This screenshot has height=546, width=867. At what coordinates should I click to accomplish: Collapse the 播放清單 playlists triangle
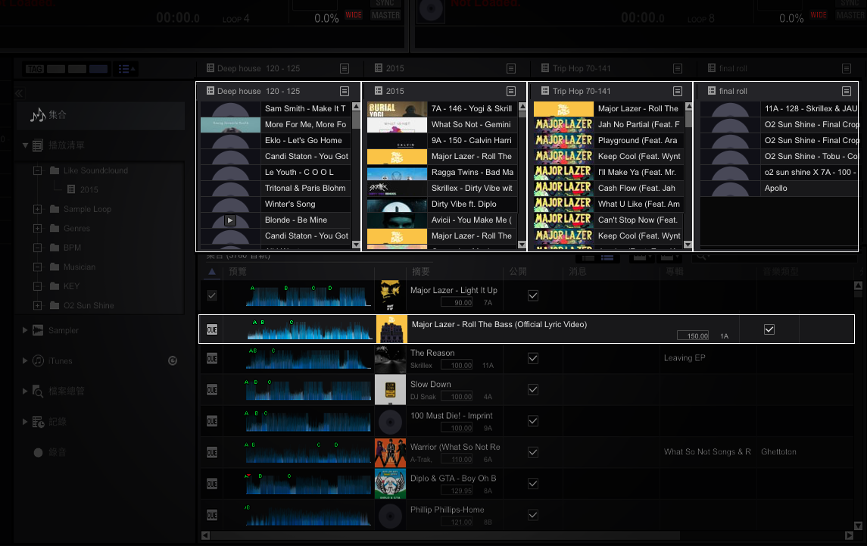25,145
